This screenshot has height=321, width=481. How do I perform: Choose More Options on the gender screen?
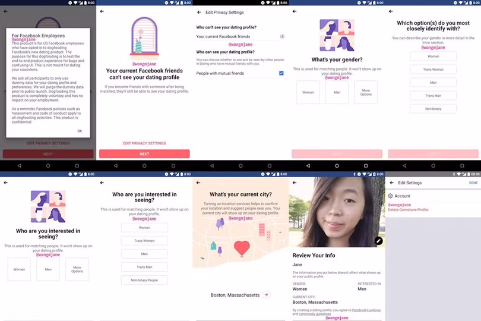point(366,92)
